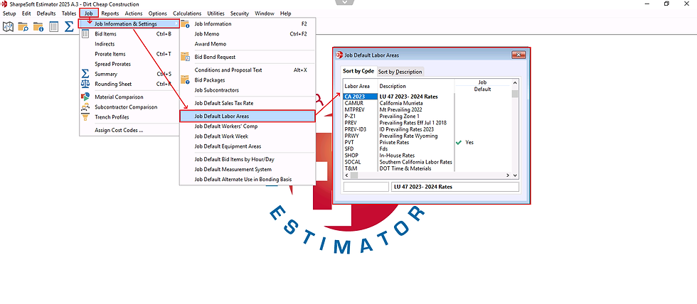The width and height of the screenshot is (697, 304).
Task: Switch to the Sort by Code tab
Action: [x=358, y=71]
